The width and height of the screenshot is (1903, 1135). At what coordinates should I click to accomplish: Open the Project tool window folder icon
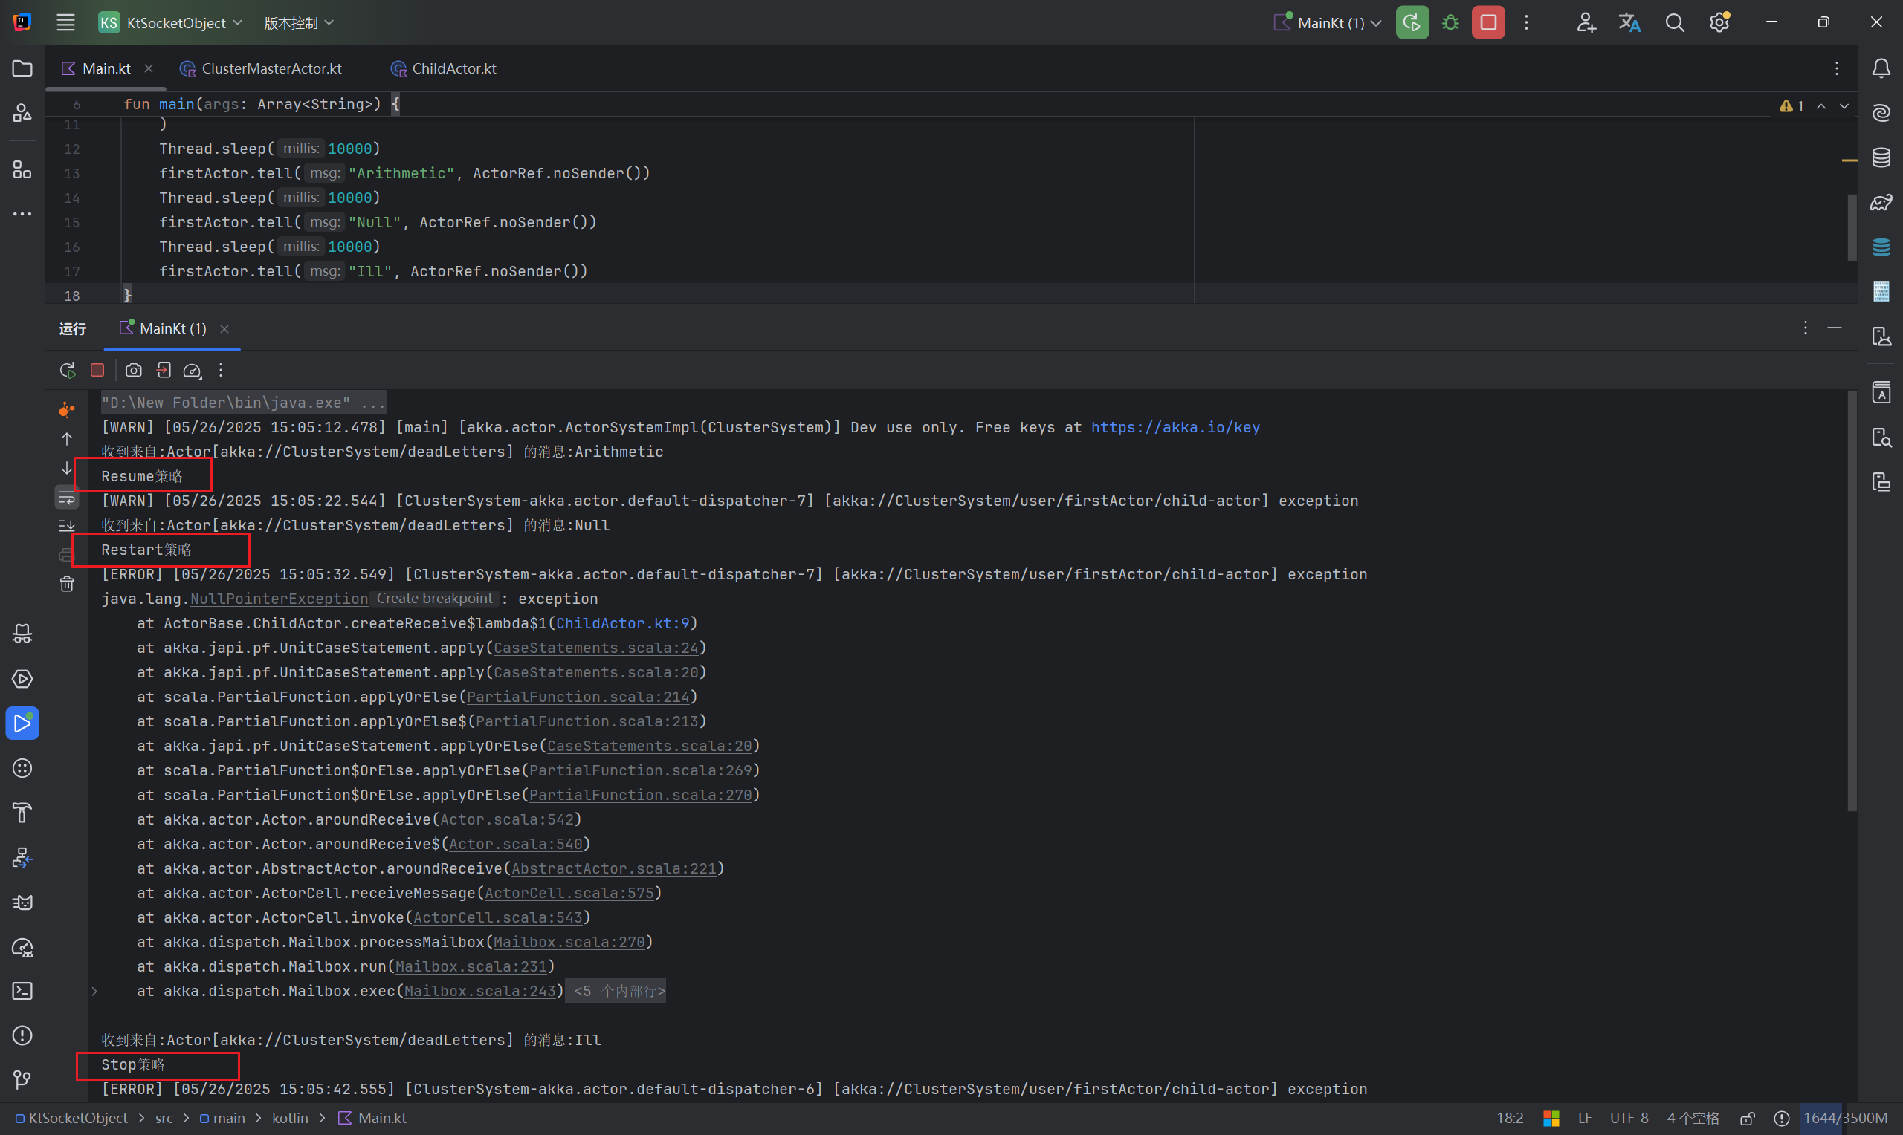pyautogui.click(x=22, y=69)
